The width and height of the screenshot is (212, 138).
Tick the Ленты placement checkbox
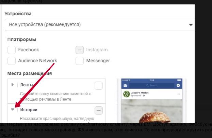(x=99, y=86)
